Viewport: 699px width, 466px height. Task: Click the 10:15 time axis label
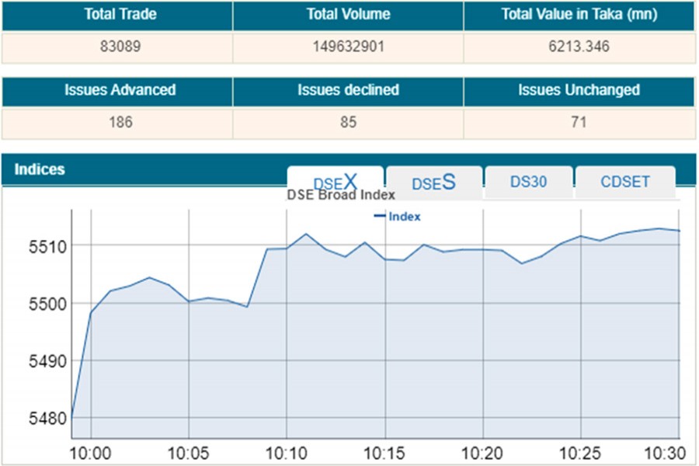[385, 452]
